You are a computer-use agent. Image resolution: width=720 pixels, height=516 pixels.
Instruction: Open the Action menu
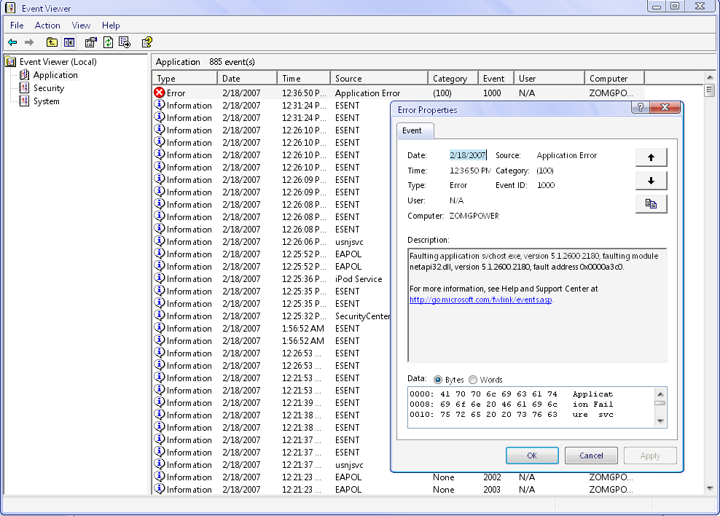[x=47, y=26]
